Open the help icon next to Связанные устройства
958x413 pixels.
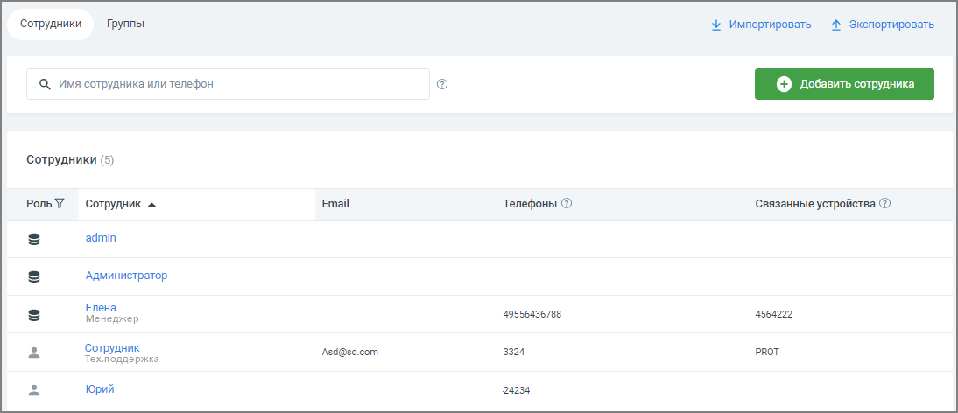pos(884,204)
